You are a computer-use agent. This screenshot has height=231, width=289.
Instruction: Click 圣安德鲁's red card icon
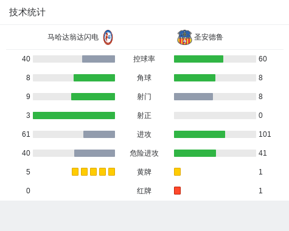pyautogui.click(x=177, y=191)
